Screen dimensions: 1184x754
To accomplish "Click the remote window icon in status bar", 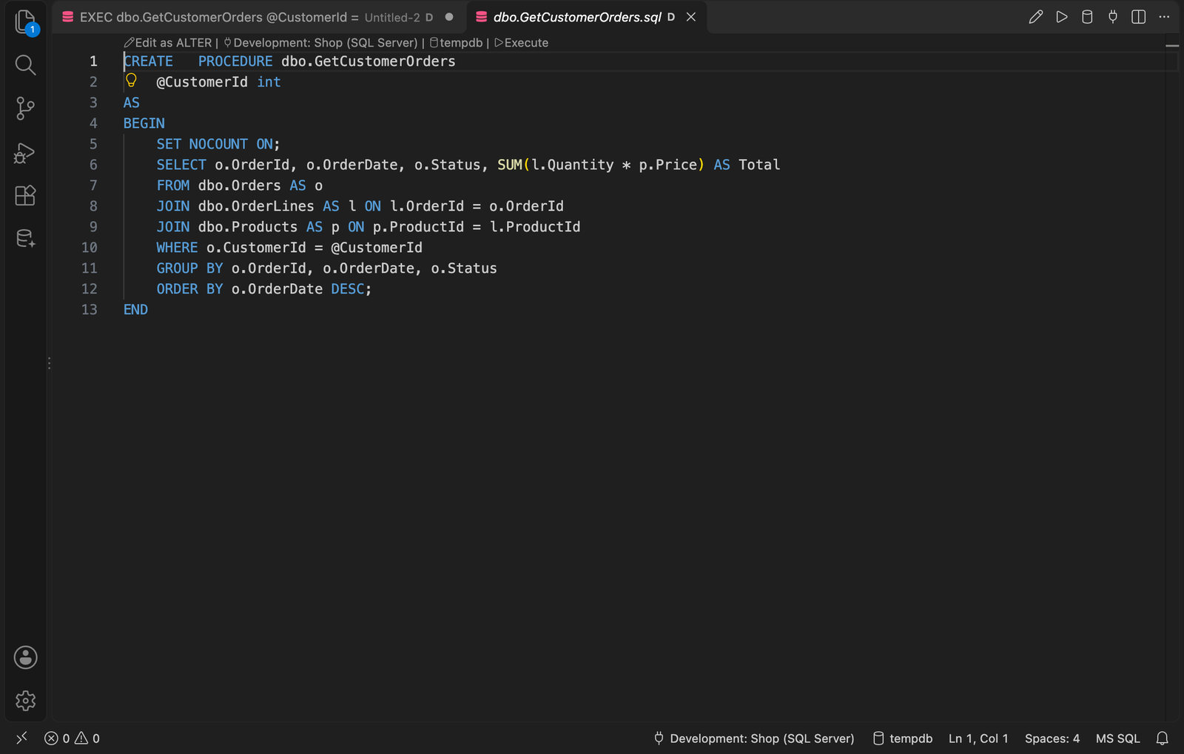I will pyautogui.click(x=21, y=738).
